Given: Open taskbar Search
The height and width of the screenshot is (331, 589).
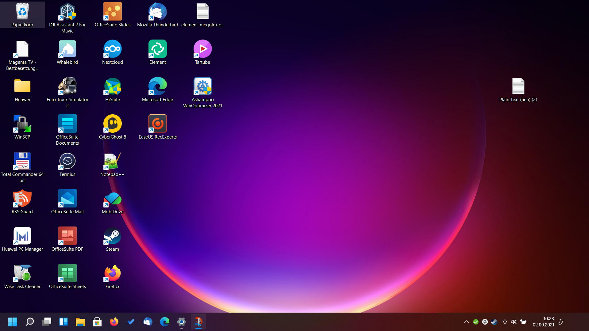Looking at the screenshot, I should [29, 322].
